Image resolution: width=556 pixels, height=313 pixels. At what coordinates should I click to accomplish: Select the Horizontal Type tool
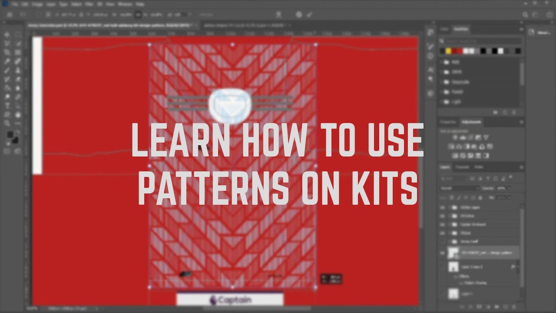(x=7, y=106)
